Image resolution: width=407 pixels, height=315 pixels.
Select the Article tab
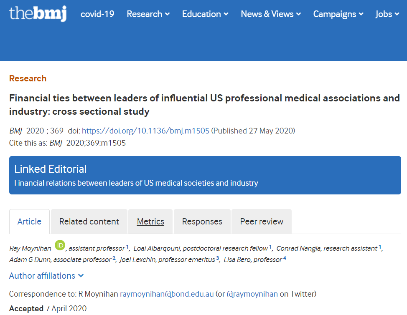coord(29,222)
